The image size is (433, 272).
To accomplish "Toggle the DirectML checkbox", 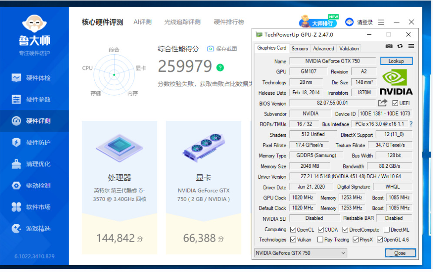I will (386, 230).
